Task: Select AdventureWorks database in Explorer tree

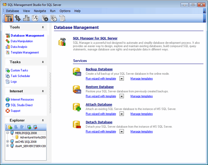Action: pyautogui.click(x=33, y=137)
